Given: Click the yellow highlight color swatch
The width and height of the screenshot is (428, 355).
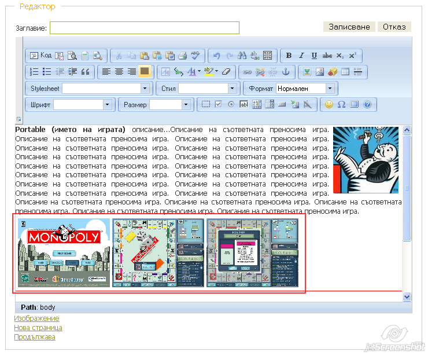Looking at the screenshot, I should (x=209, y=72).
